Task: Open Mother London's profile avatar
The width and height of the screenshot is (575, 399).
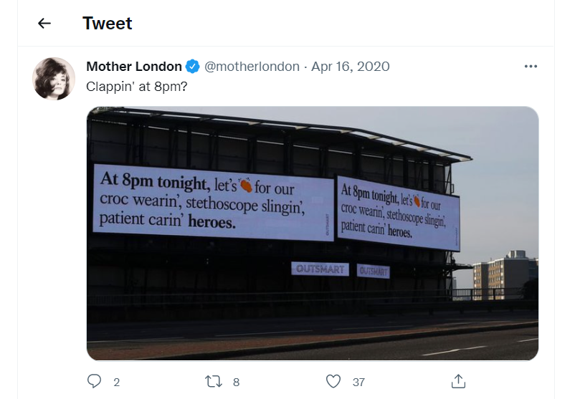Action: [54, 78]
